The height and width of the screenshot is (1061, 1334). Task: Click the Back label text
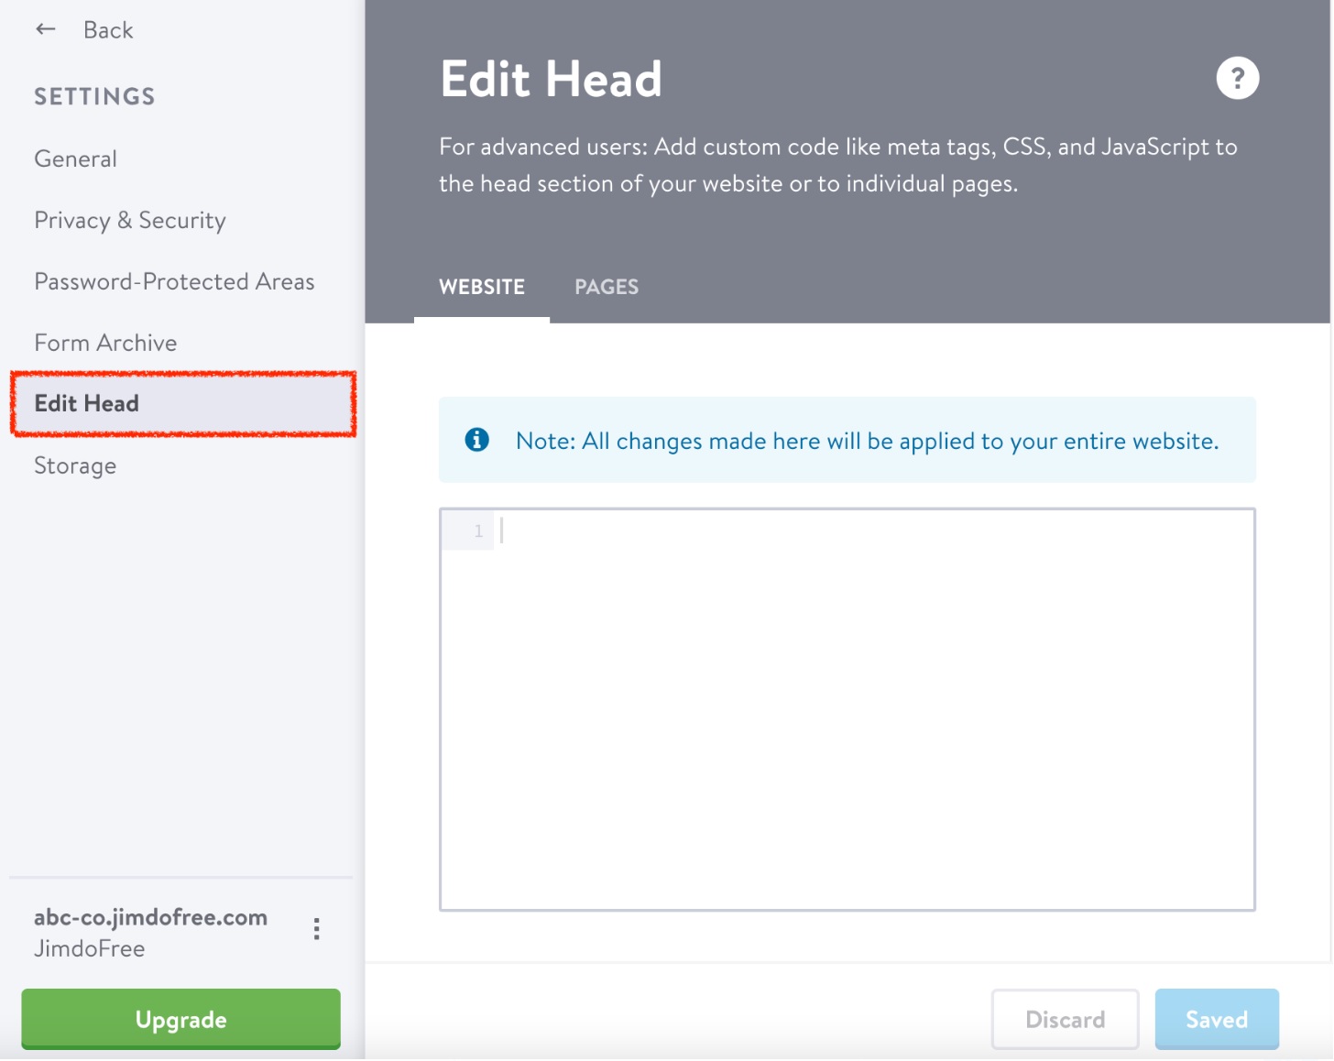tap(108, 30)
